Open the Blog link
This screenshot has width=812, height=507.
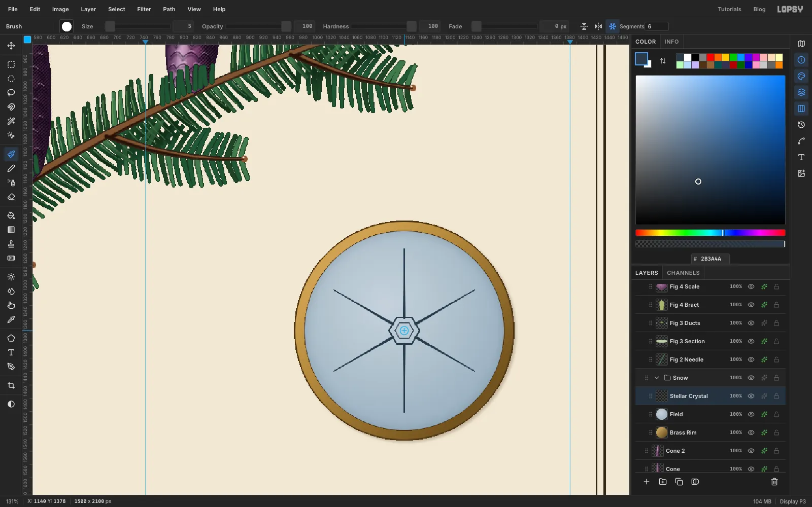click(x=759, y=9)
